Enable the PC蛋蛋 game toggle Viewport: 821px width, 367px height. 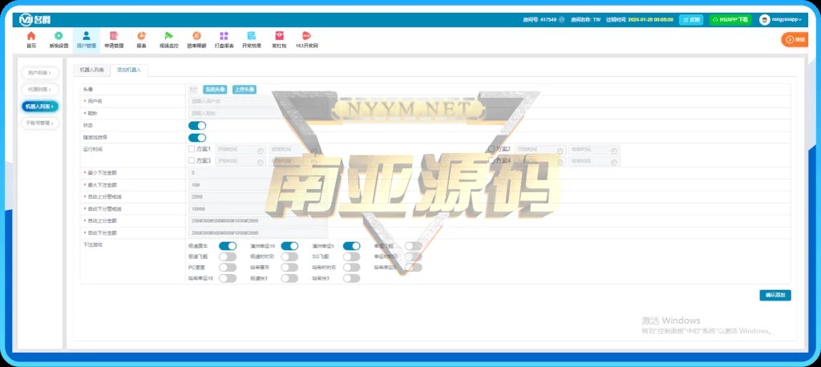pyautogui.click(x=228, y=267)
